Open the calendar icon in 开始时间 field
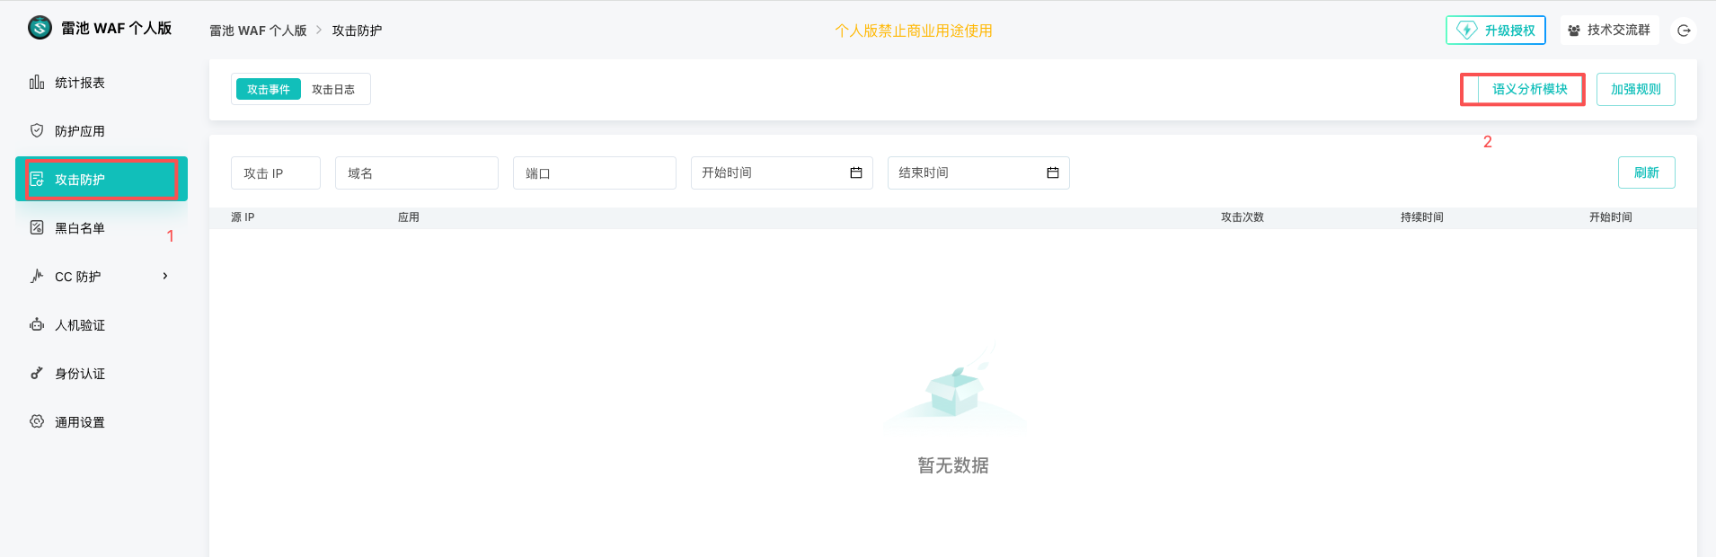The image size is (1716, 557). coord(855,172)
